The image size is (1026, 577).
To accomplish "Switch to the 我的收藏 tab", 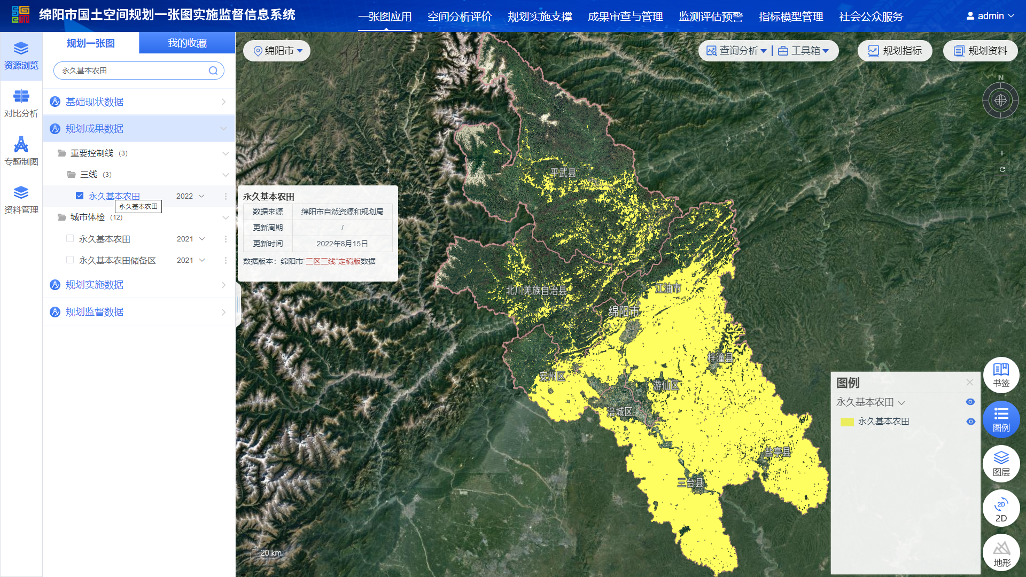I will (187, 43).
